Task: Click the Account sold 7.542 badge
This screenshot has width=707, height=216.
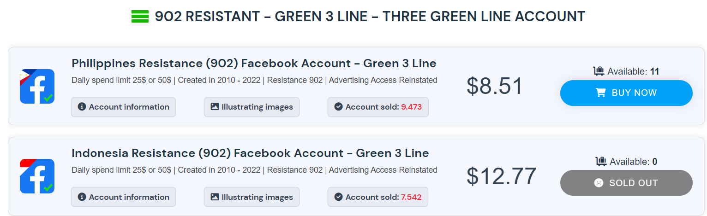Action: 378,197
